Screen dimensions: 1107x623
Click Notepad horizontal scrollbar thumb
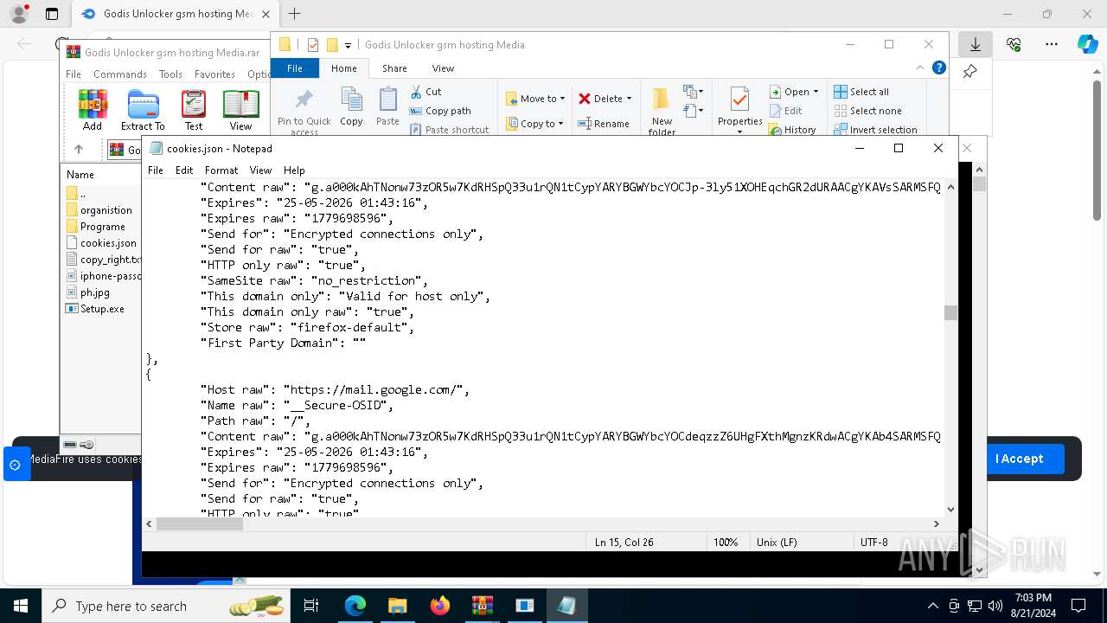200,523
